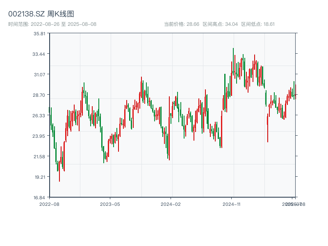This screenshot has width=328, height=246.
Task: Click the y-axis label 23.95
Action: (39, 136)
